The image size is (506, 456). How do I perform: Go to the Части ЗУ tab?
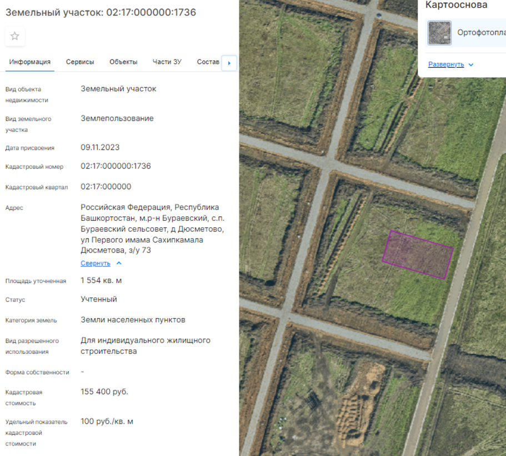[167, 62]
